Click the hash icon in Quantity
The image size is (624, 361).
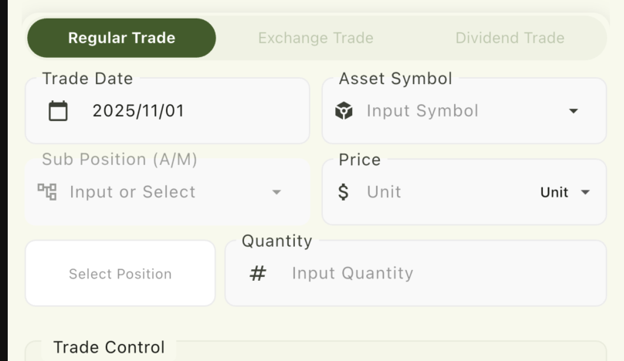[x=258, y=273]
